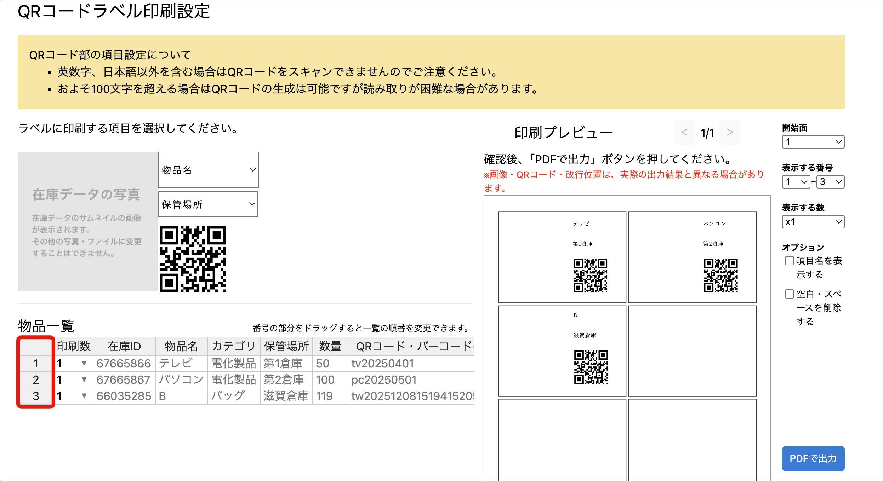Go to next preview page arrow
Screen dimensions: 883x481
[x=730, y=132]
